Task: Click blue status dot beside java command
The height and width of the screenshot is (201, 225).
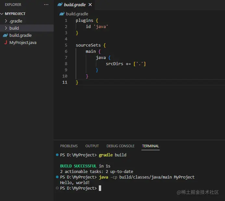Action: click(x=57, y=177)
